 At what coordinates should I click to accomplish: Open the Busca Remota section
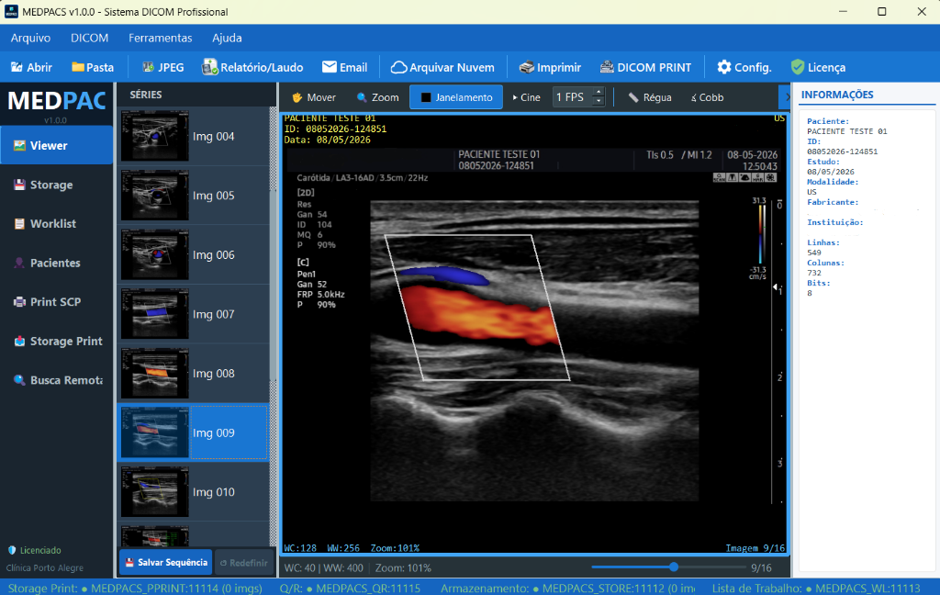[56, 379]
